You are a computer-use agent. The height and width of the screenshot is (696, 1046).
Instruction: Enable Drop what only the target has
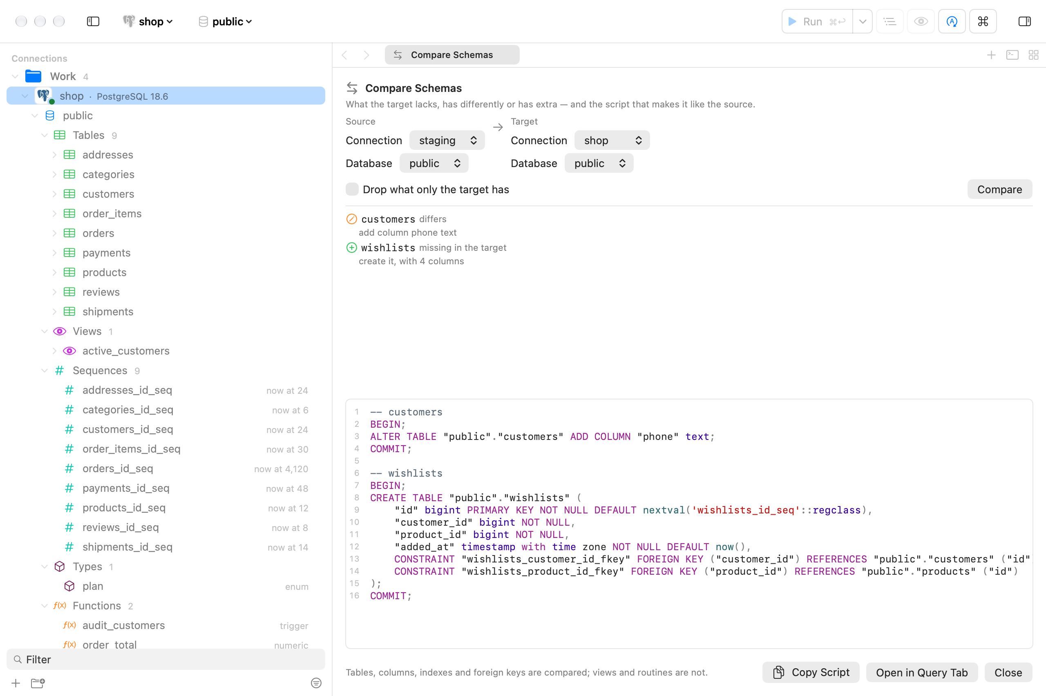(352, 189)
